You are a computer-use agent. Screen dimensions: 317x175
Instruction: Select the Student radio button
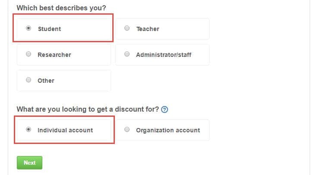pos(29,28)
